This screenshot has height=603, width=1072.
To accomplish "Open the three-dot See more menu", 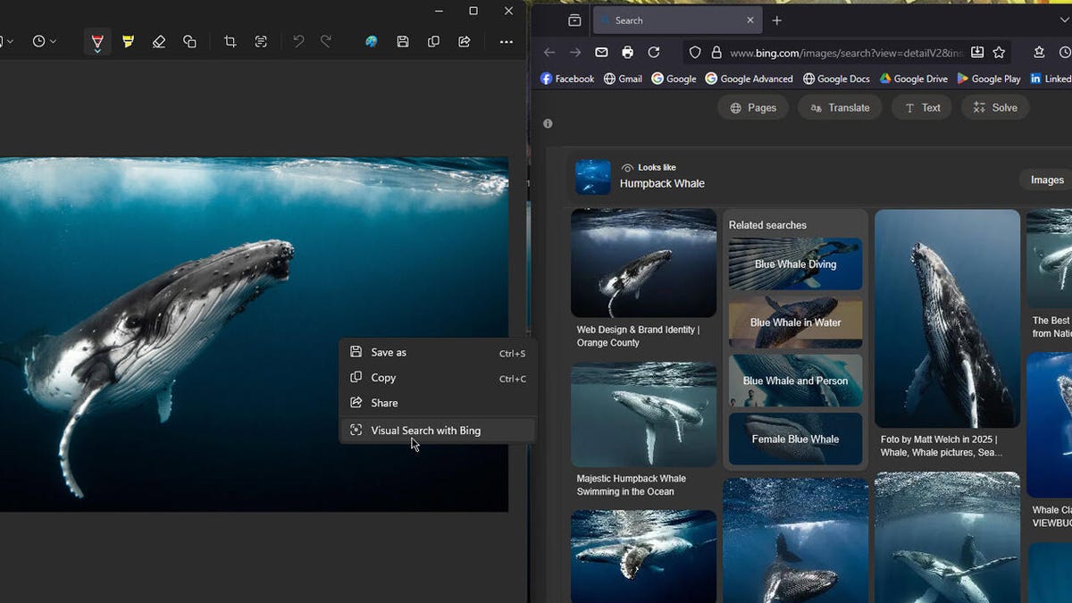I will (x=507, y=42).
